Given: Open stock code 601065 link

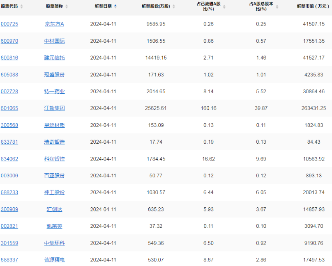Looking at the screenshot, I should [x=9, y=108].
